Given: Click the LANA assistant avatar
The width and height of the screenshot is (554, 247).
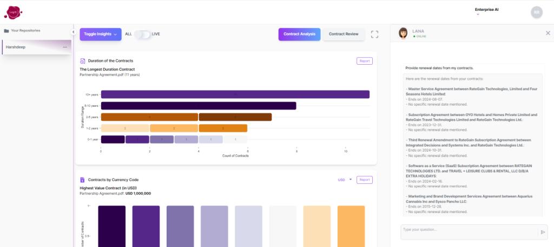Looking at the screenshot, I should point(403,33).
